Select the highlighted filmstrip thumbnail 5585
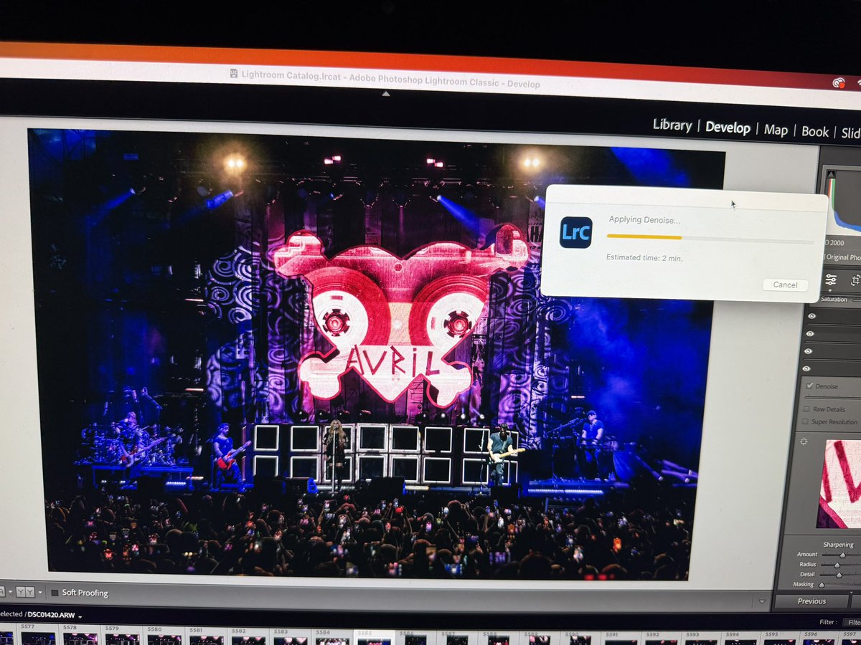Image resolution: width=861 pixels, height=645 pixels. (373, 637)
